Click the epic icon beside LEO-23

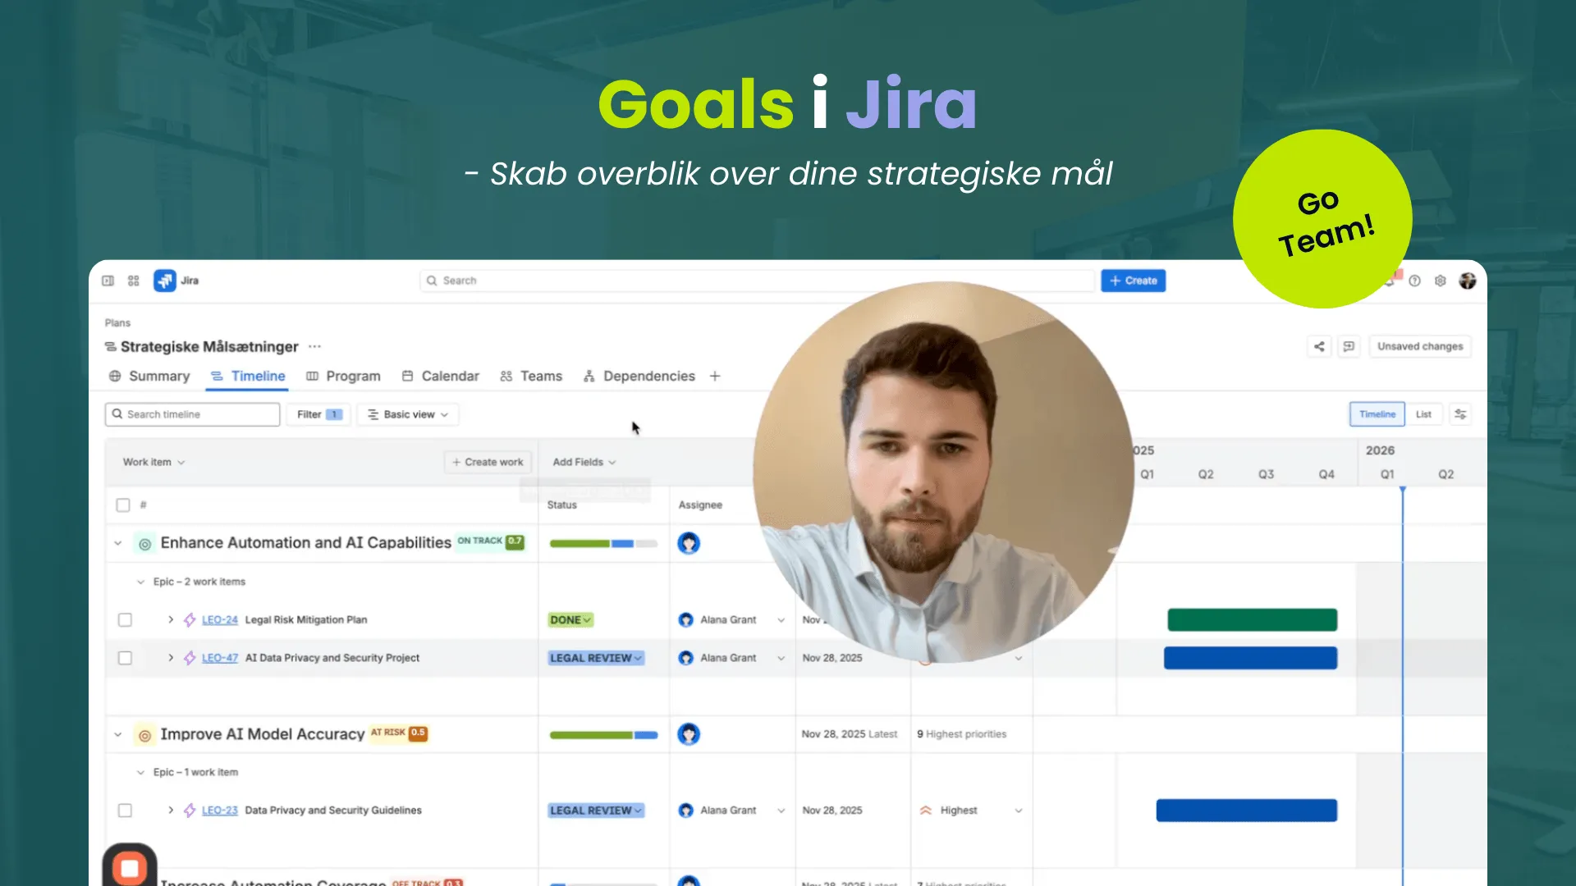[x=190, y=811]
